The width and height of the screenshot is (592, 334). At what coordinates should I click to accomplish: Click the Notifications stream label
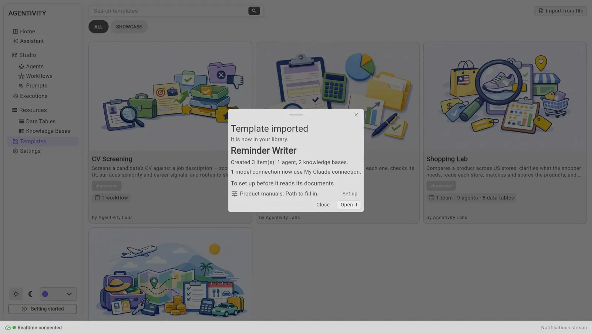pos(564,328)
